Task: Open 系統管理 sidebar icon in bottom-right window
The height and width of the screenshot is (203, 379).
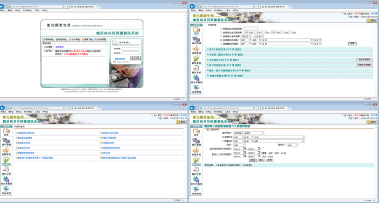Action: (x=196, y=190)
